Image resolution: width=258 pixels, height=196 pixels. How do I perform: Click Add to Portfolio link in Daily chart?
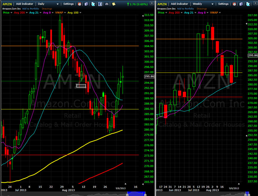pos(31,9)
